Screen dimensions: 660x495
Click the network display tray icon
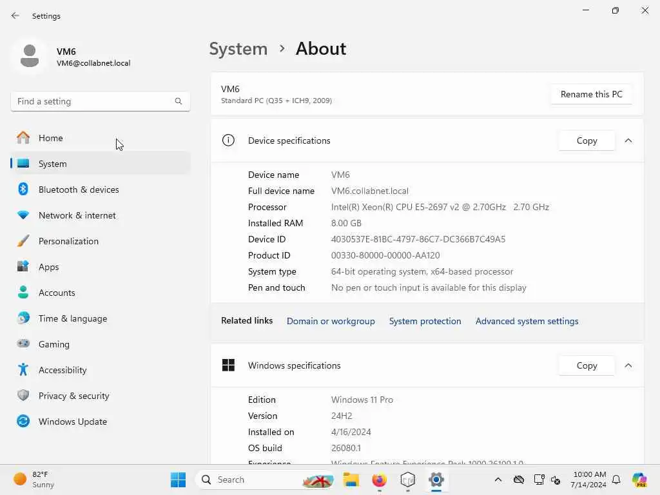coord(539,480)
